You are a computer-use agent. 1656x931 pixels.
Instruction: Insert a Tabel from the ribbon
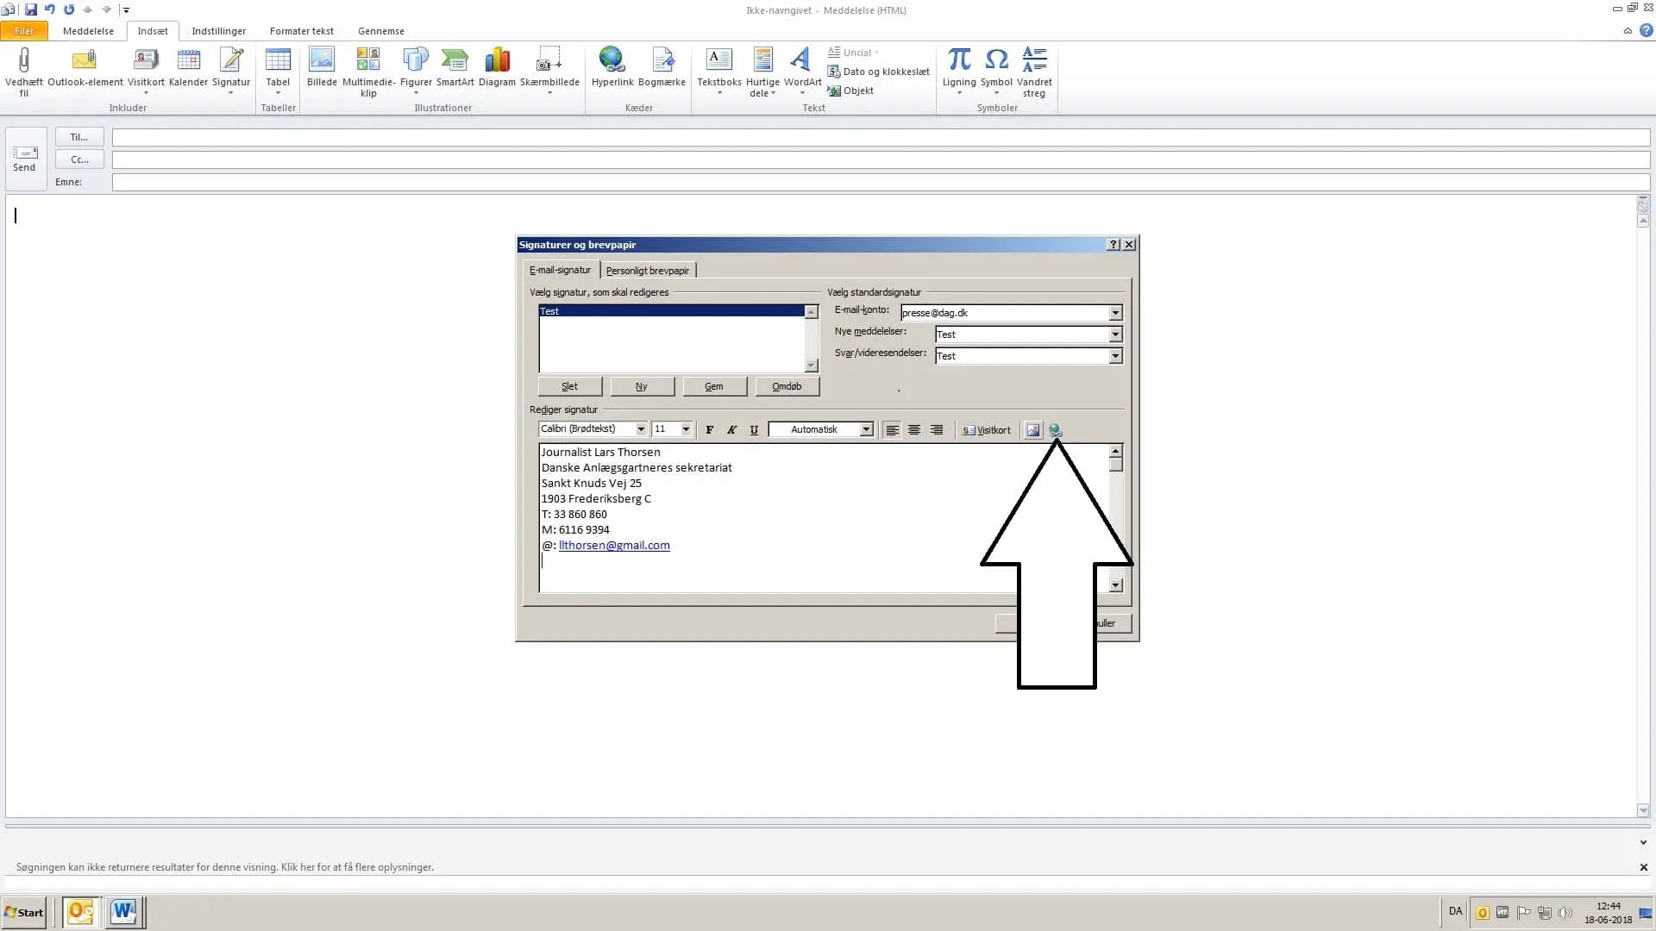pos(278,60)
